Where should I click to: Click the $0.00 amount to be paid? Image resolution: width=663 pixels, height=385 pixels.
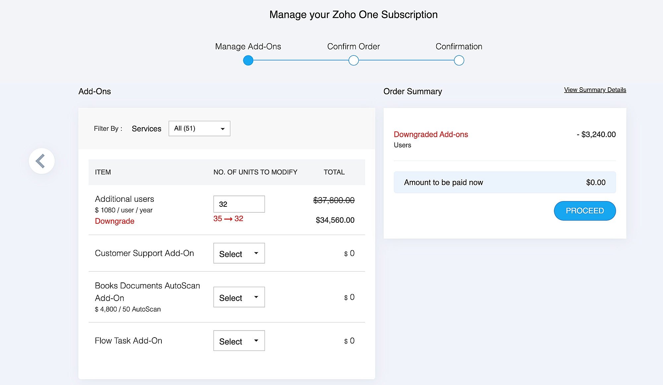point(596,183)
